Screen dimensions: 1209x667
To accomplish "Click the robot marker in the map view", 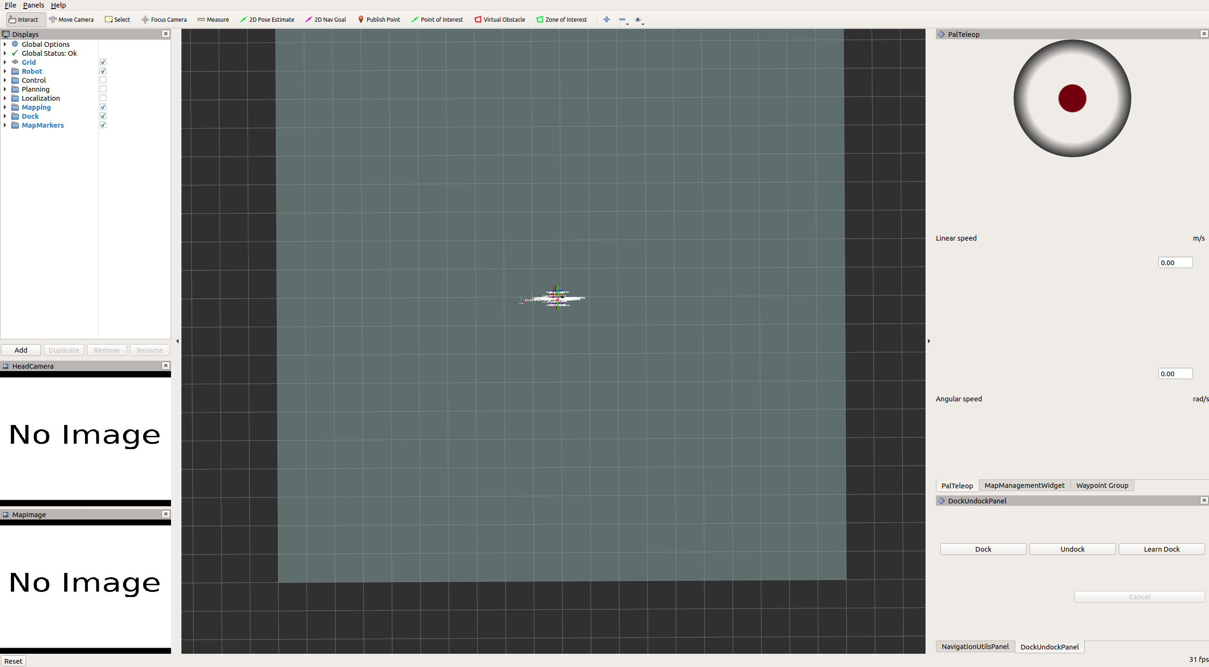I will 557,297.
